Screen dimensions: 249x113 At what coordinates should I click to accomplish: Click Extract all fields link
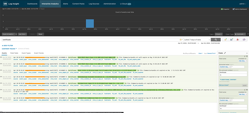(x=24, y=49)
